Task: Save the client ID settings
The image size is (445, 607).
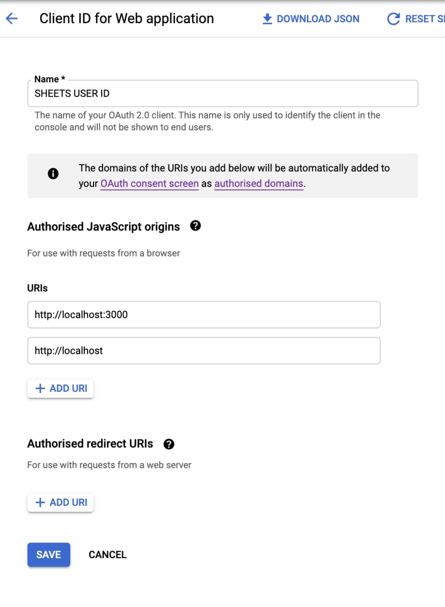Action: click(49, 554)
